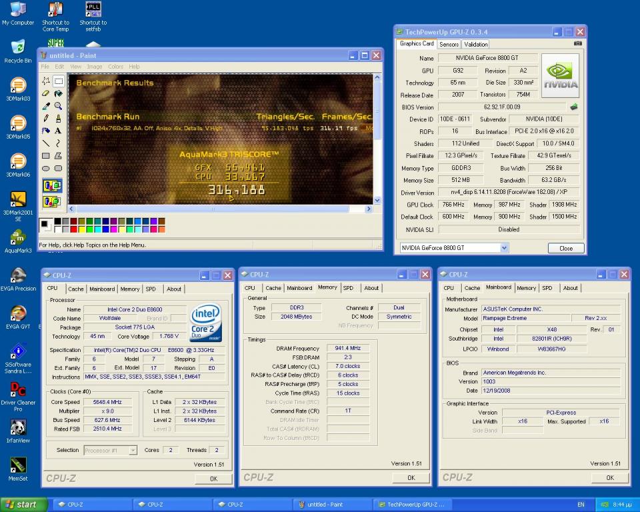Select the Curve tool in Paint
The image size is (640, 512).
(x=59, y=143)
